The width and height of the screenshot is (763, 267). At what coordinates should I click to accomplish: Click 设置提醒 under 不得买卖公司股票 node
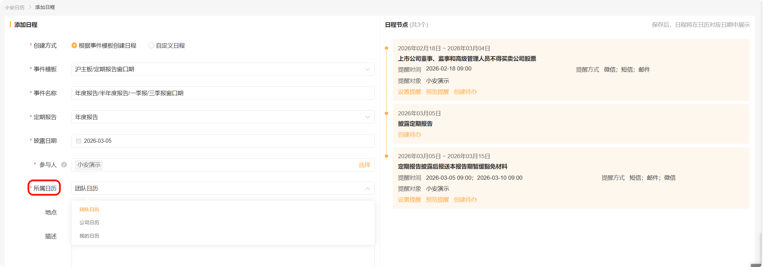pyautogui.click(x=409, y=92)
